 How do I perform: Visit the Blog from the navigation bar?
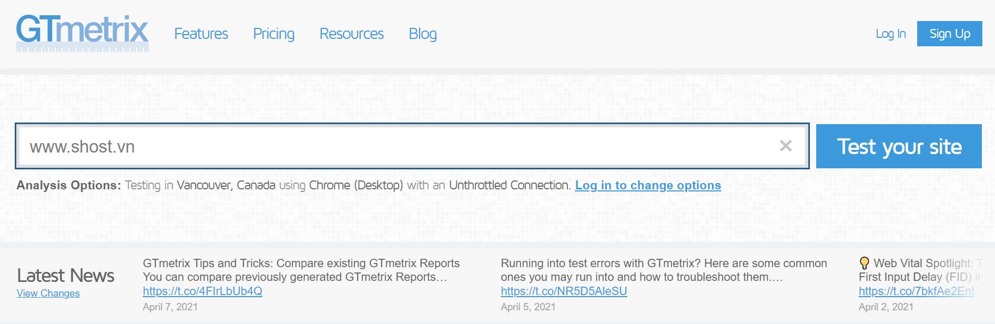point(422,34)
